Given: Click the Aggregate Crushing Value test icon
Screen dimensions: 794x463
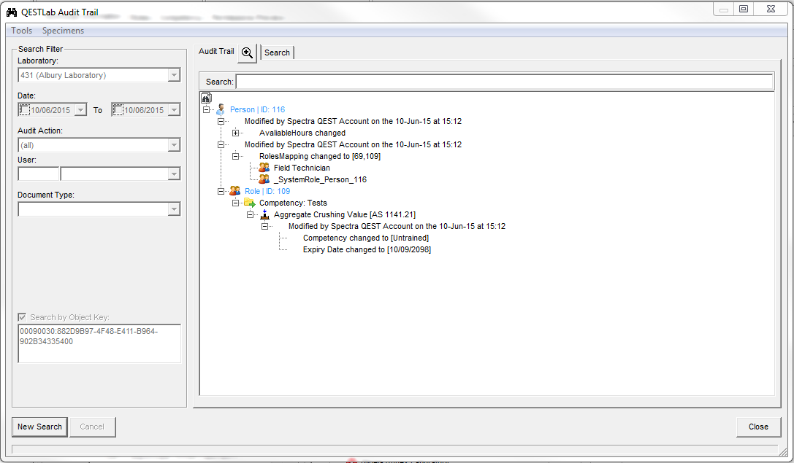Looking at the screenshot, I should click(264, 214).
